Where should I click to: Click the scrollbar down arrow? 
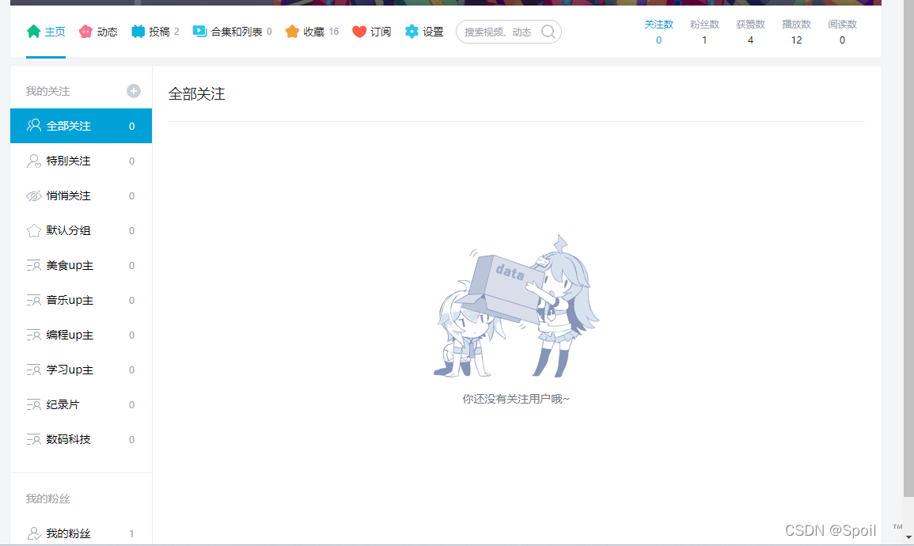(x=908, y=537)
